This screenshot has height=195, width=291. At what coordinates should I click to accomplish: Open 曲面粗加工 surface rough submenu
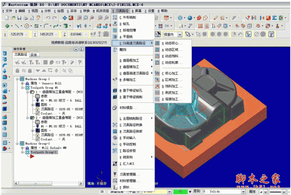click(x=133, y=60)
